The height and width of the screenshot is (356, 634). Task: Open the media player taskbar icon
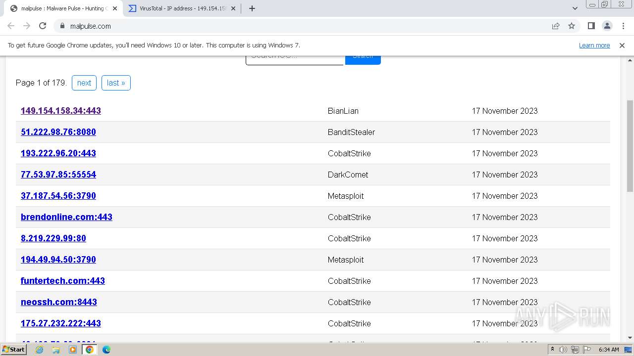click(x=73, y=350)
